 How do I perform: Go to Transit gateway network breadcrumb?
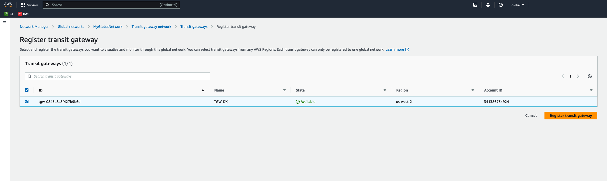click(x=151, y=27)
